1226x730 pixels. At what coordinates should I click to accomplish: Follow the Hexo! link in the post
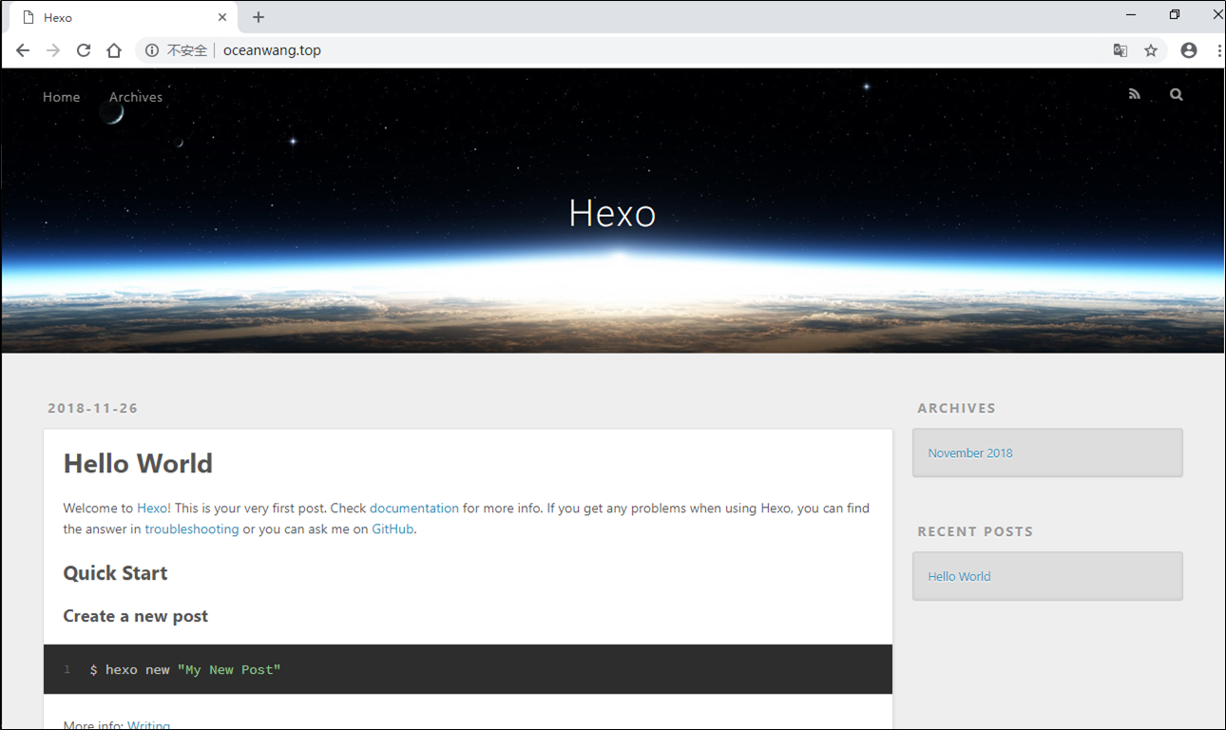154,509
